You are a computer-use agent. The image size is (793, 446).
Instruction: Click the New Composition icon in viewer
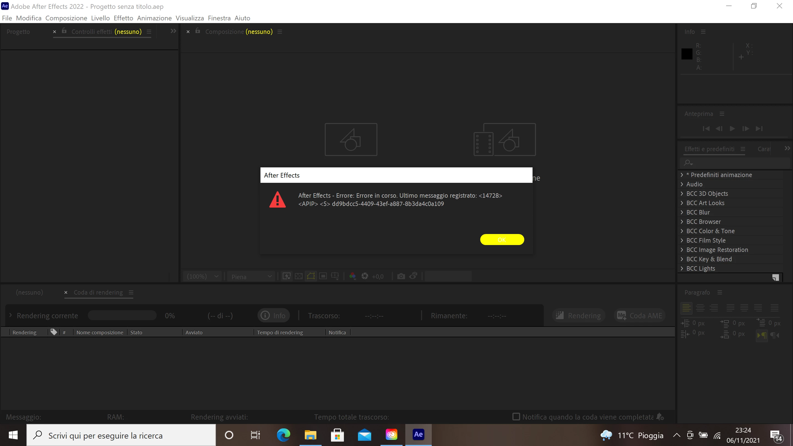(351, 139)
